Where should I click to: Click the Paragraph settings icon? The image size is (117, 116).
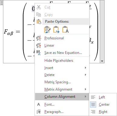(38, 112)
